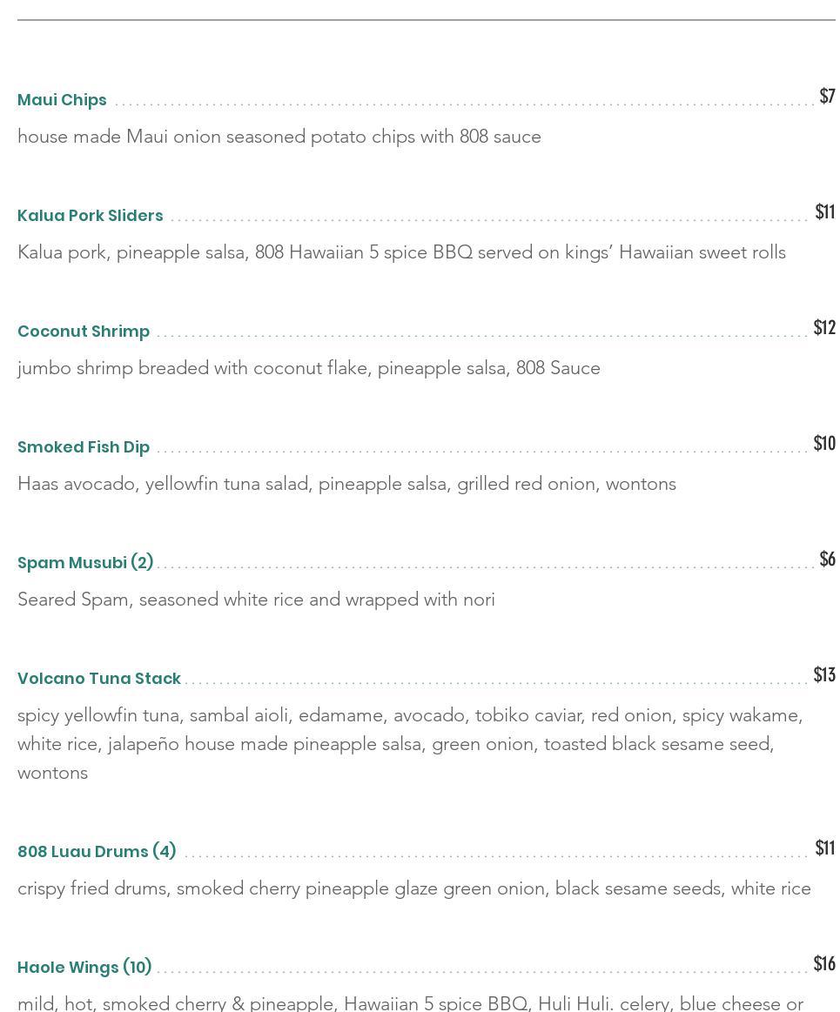Open the Smoked Fish Dip item

pyautogui.click(x=84, y=447)
